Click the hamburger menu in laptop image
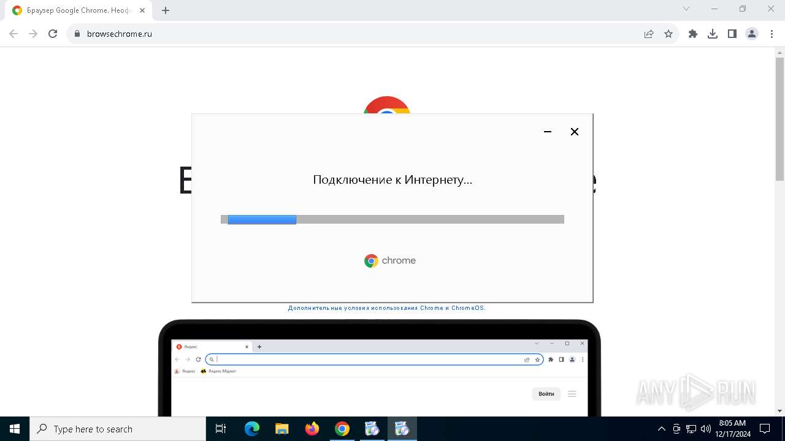 (572, 394)
